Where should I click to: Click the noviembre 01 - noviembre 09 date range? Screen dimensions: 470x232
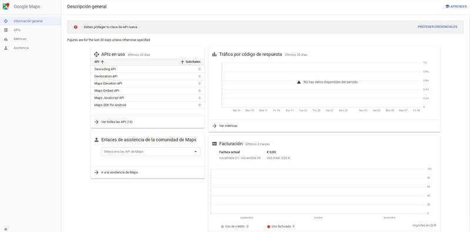coord(240,158)
